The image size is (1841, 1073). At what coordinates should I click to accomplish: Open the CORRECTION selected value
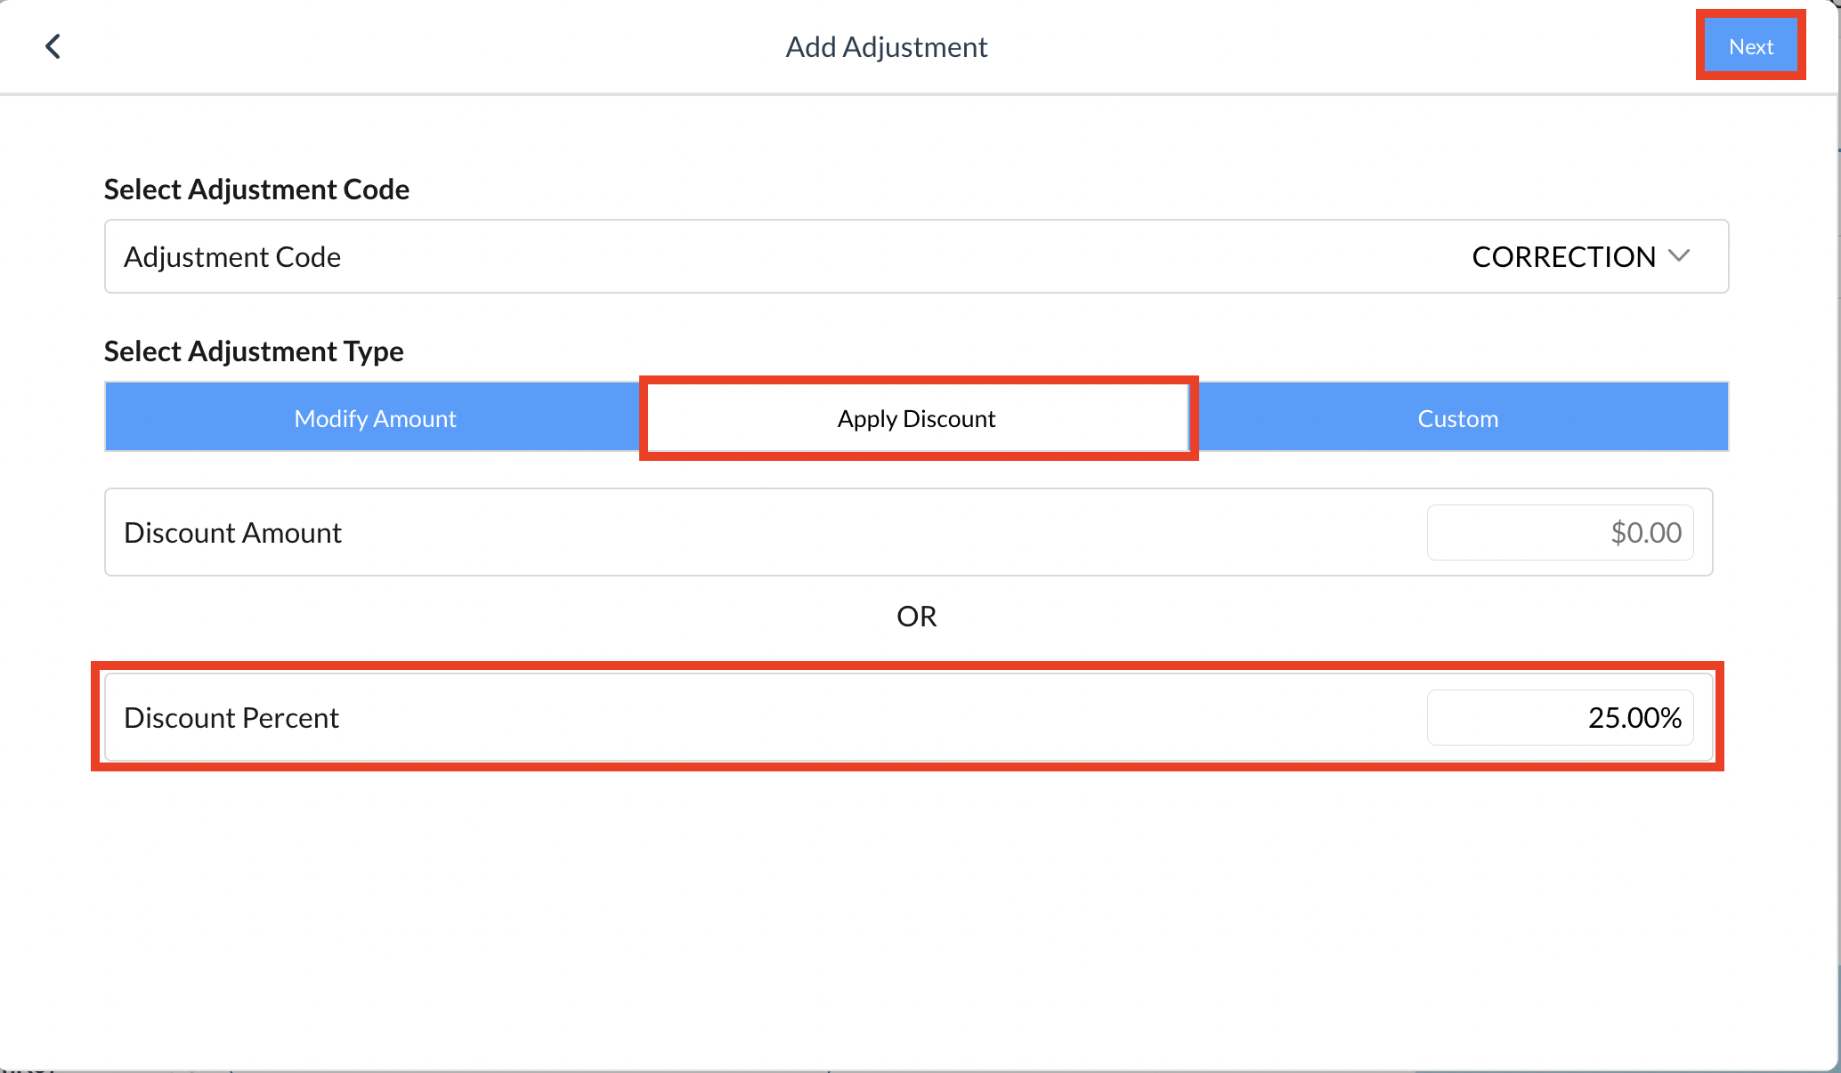coord(1563,256)
